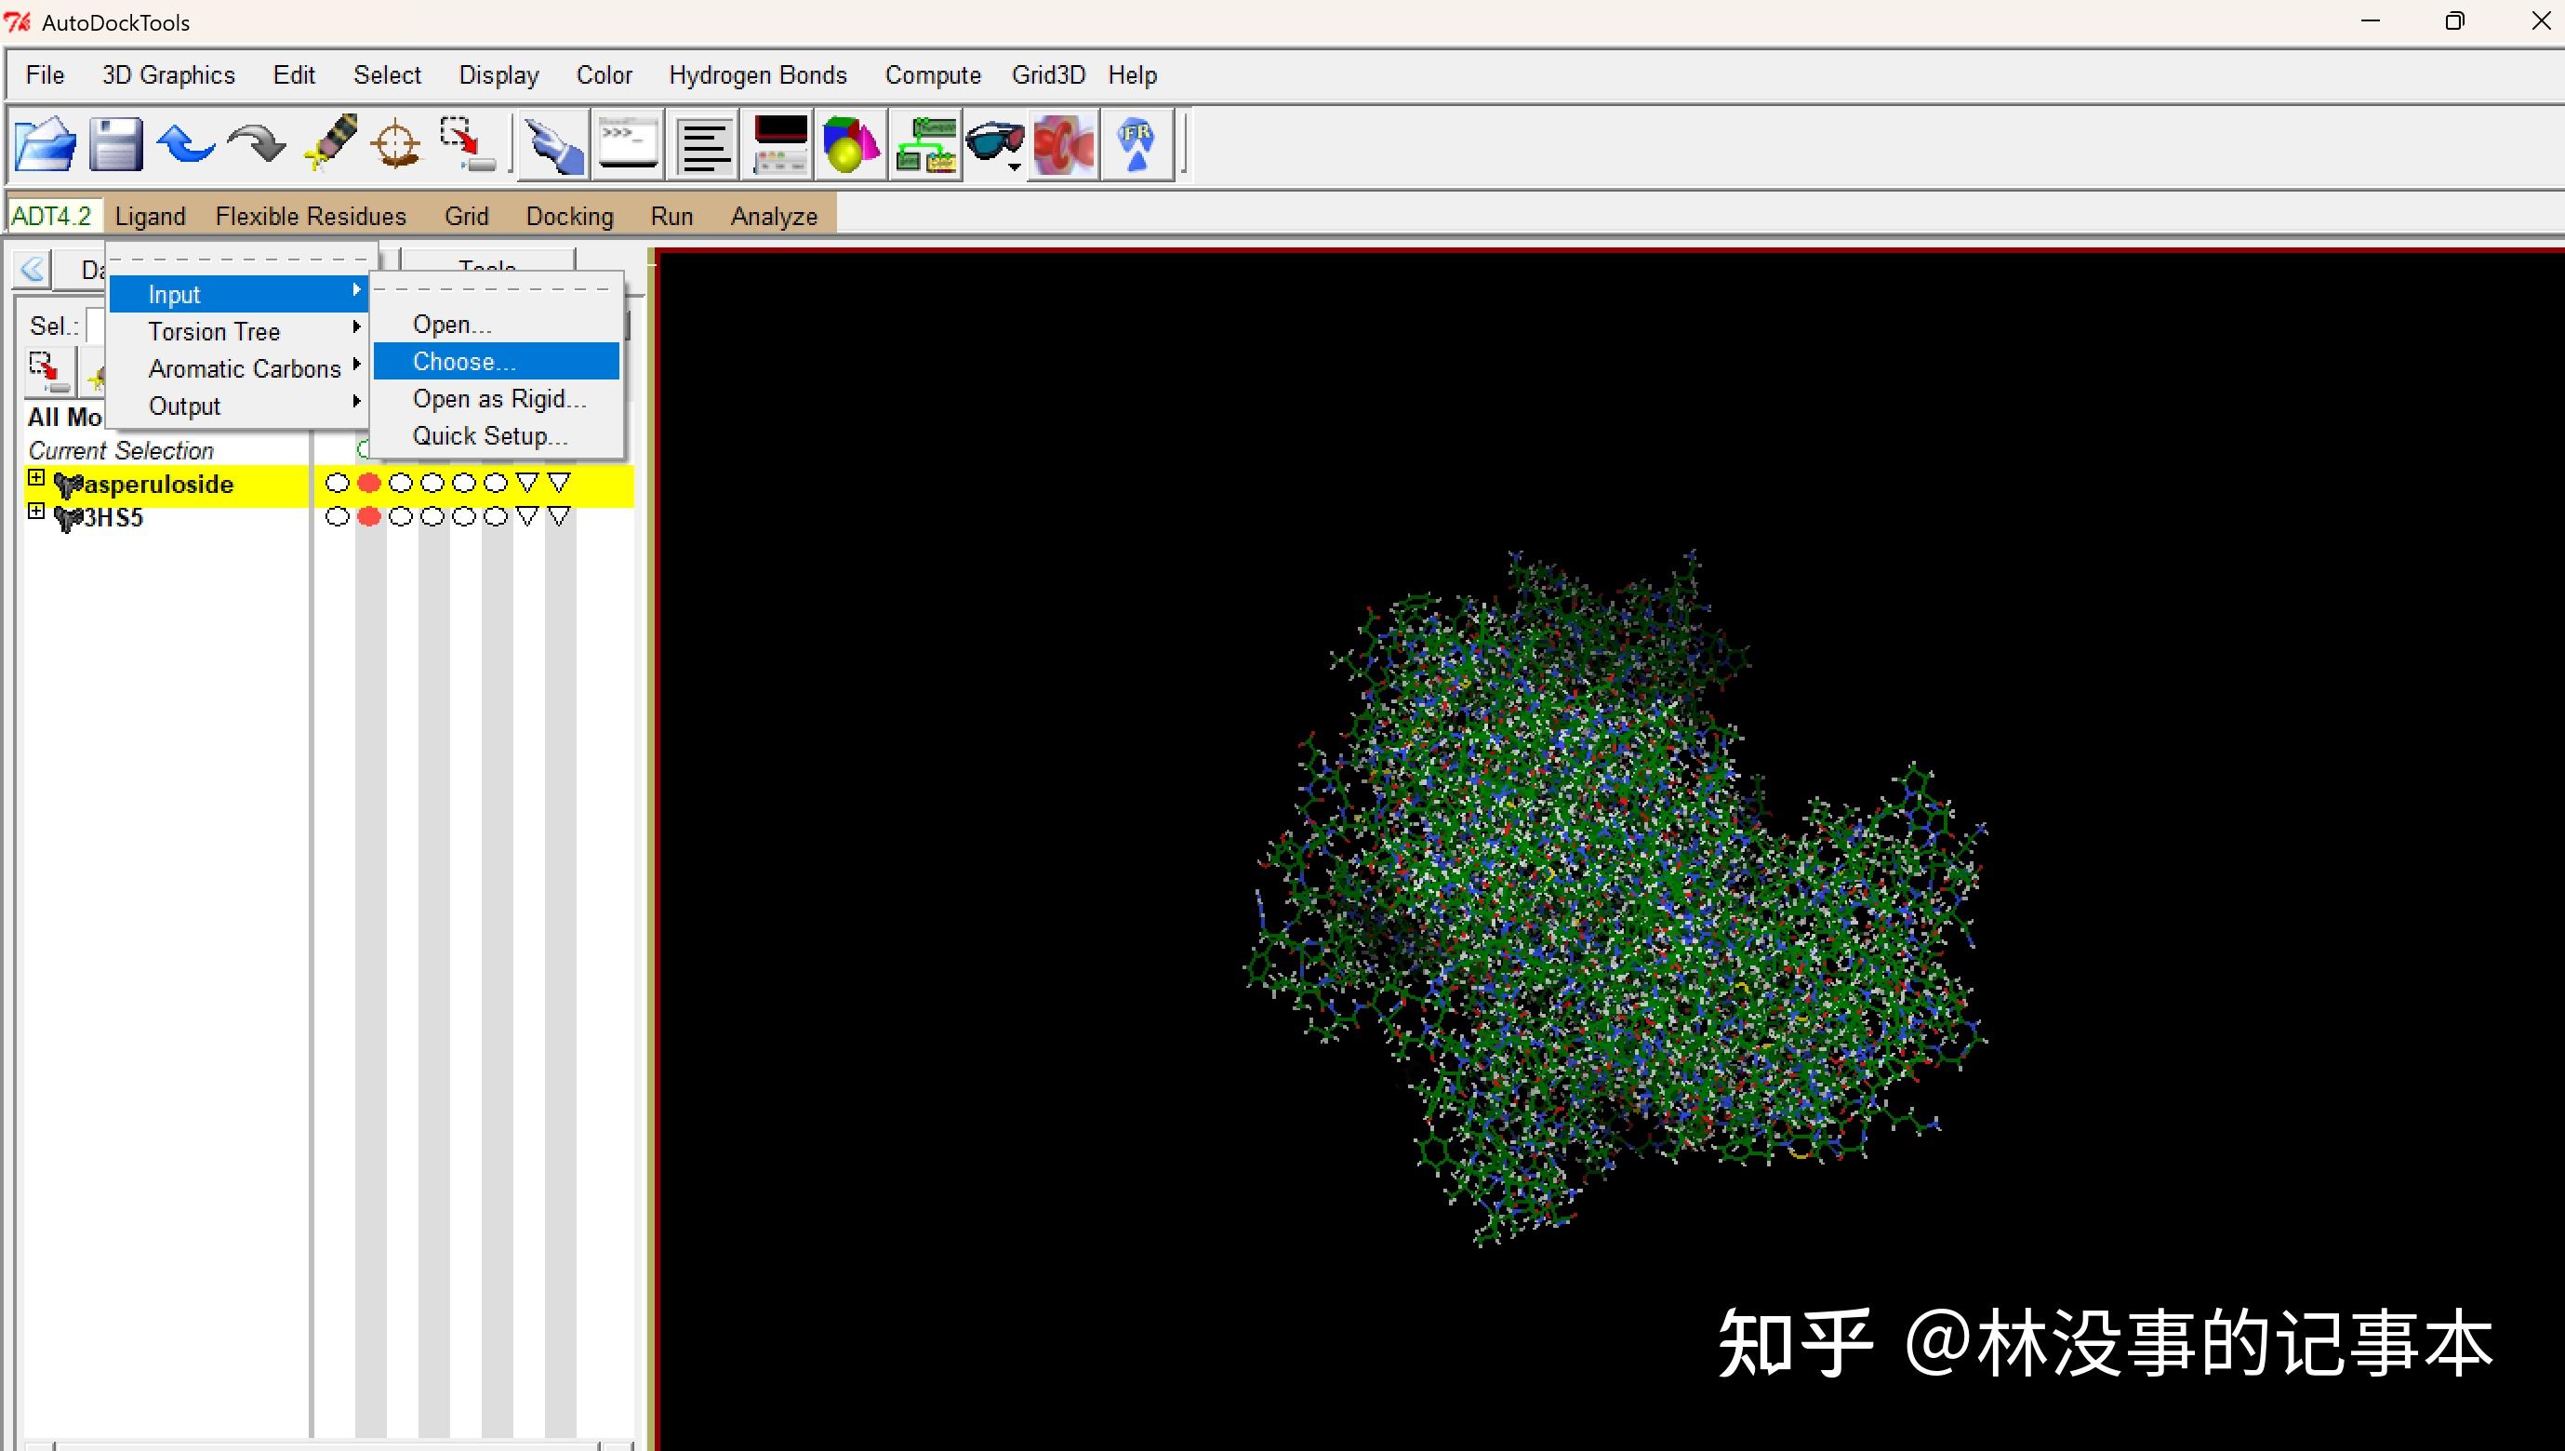Click the Analyze tab in ADT bar
The height and width of the screenshot is (1451, 2565).
pos(774,216)
